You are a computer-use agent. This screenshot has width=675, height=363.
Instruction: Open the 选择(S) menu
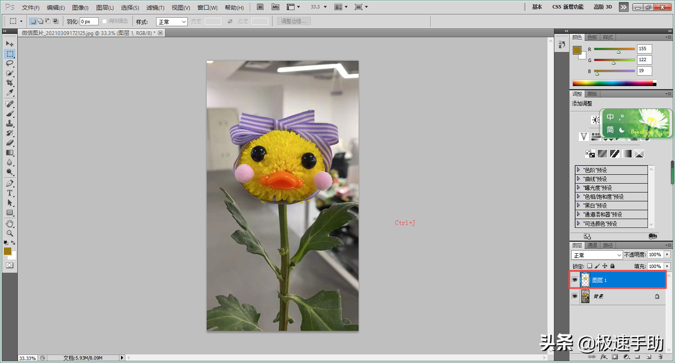[130, 8]
